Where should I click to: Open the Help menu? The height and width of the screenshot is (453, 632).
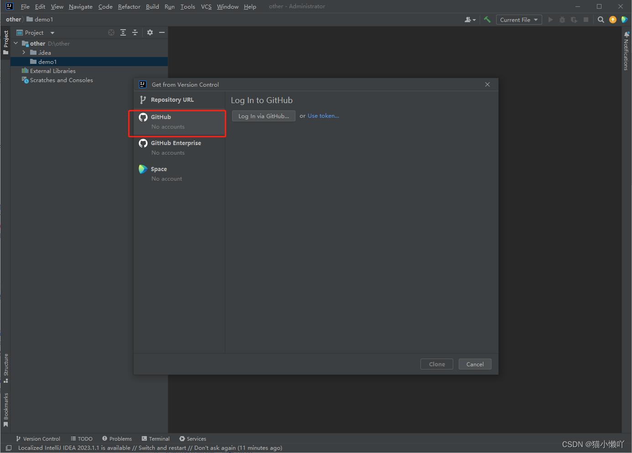point(250,6)
